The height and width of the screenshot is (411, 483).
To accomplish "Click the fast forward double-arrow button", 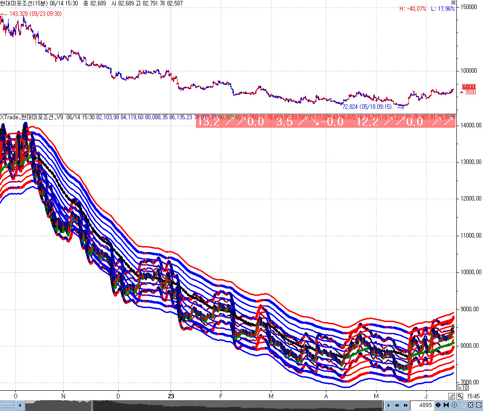I will (405, 406).
